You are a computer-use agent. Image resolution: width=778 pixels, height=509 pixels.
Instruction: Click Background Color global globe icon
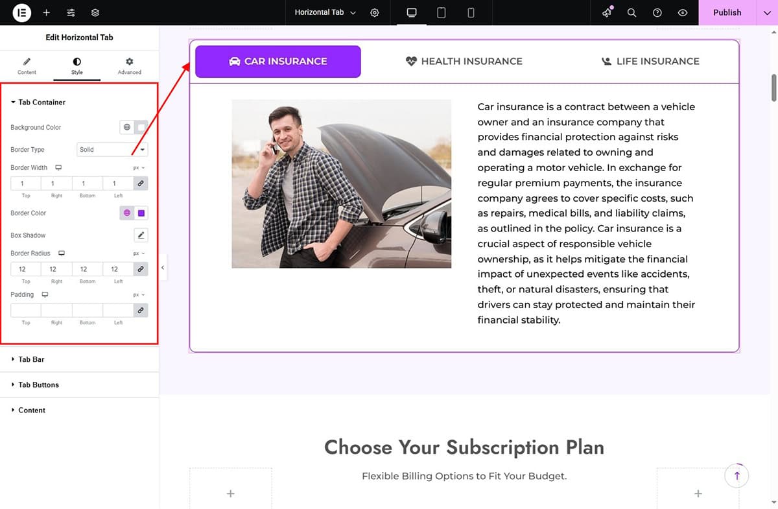pyautogui.click(x=127, y=127)
